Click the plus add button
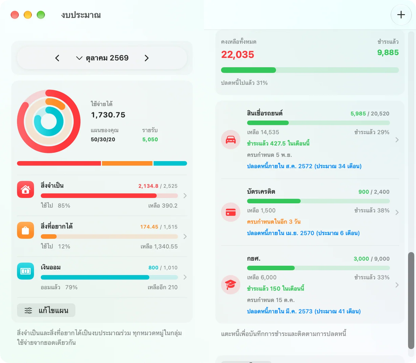The height and width of the screenshot is (363, 416). (x=401, y=15)
